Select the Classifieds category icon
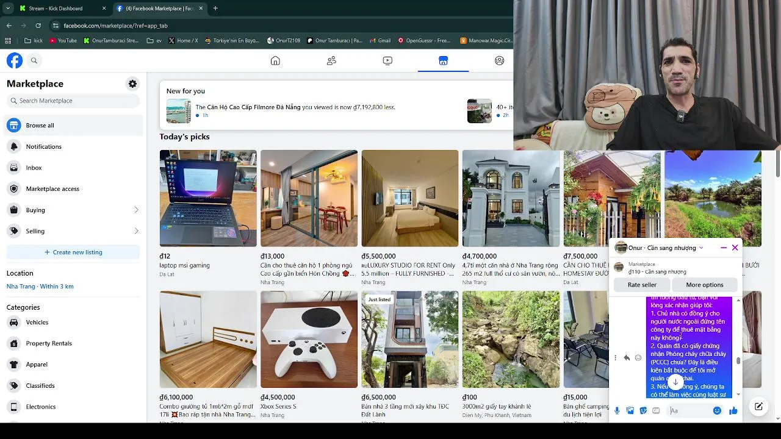Image resolution: width=781 pixels, height=439 pixels. pyautogui.click(x=13, y=385)
